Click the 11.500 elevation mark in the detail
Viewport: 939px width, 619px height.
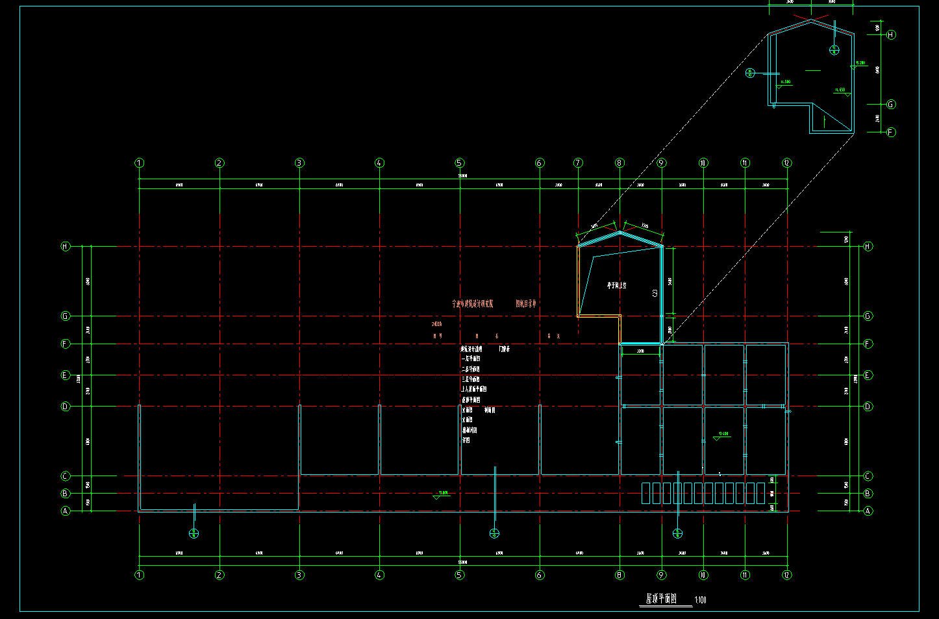point(785,82)
